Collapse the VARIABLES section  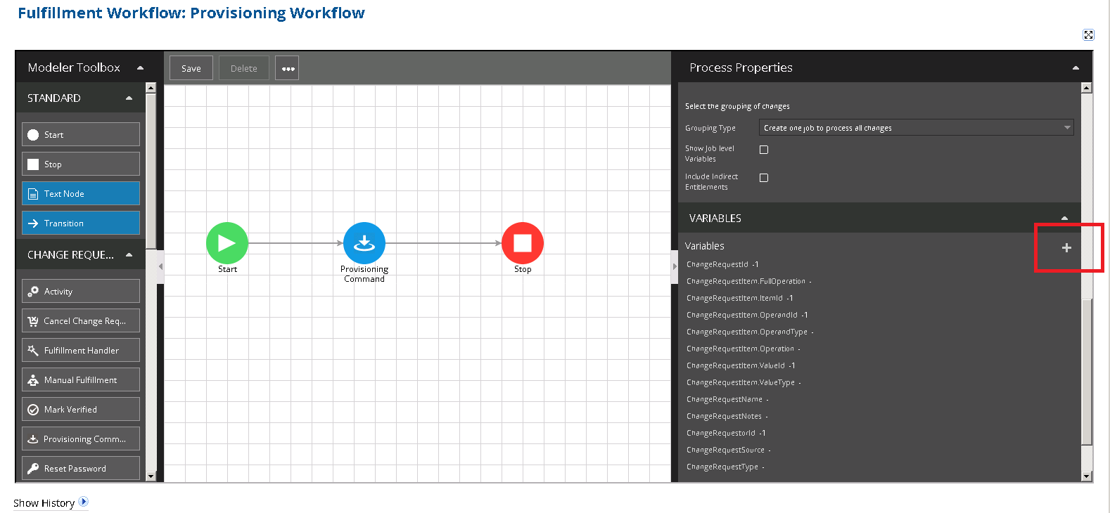tap(1064, 219)
